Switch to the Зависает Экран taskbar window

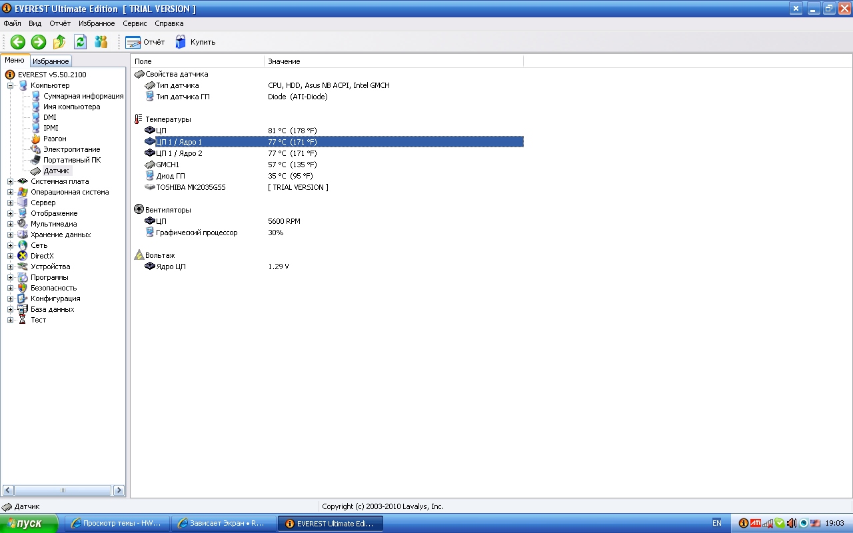pos(223,524)
